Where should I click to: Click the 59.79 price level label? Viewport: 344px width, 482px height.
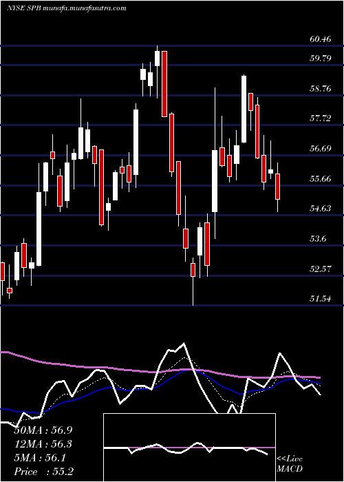[321, 58]
